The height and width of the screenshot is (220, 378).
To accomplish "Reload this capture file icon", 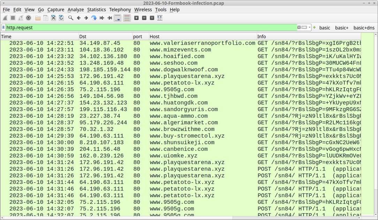I will [61, 18].
